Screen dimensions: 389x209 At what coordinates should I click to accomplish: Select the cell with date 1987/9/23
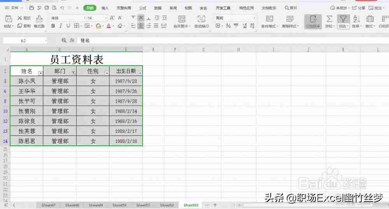click(126, 81)
